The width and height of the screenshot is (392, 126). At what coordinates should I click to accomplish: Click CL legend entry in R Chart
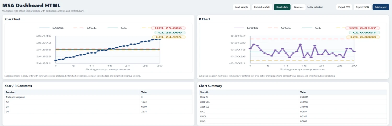tap(312, 28)
